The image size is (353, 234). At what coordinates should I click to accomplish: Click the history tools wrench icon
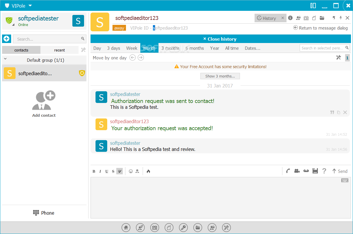point(339,58)
